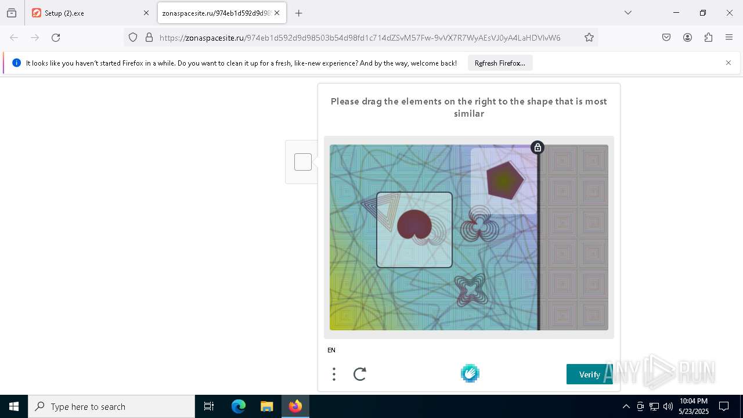743x418 pixels.
Task: Open Firefox application menu
Action: [729, 38]
